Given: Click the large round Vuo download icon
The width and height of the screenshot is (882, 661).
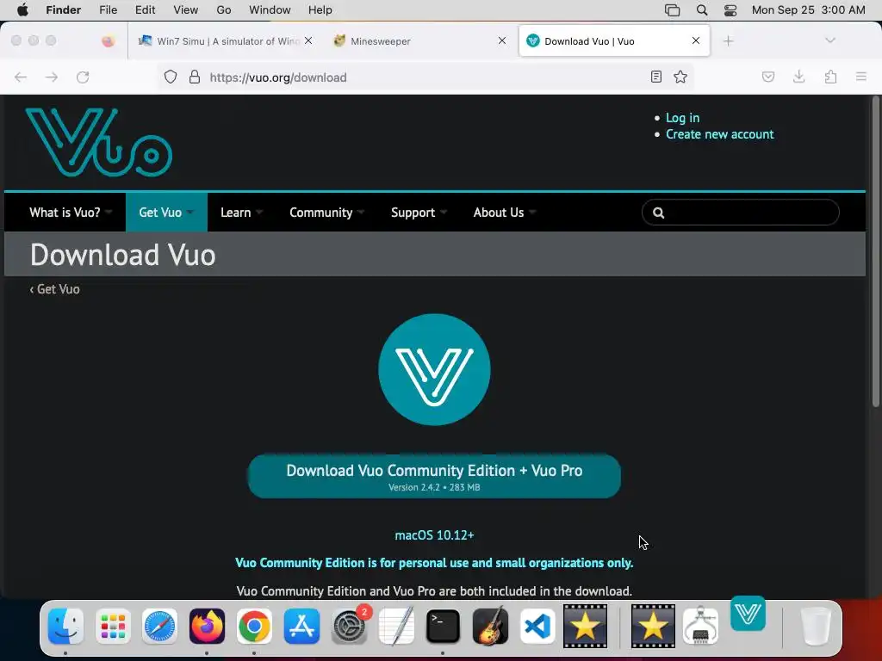Looking at the screenshot, I should (434, 370).
